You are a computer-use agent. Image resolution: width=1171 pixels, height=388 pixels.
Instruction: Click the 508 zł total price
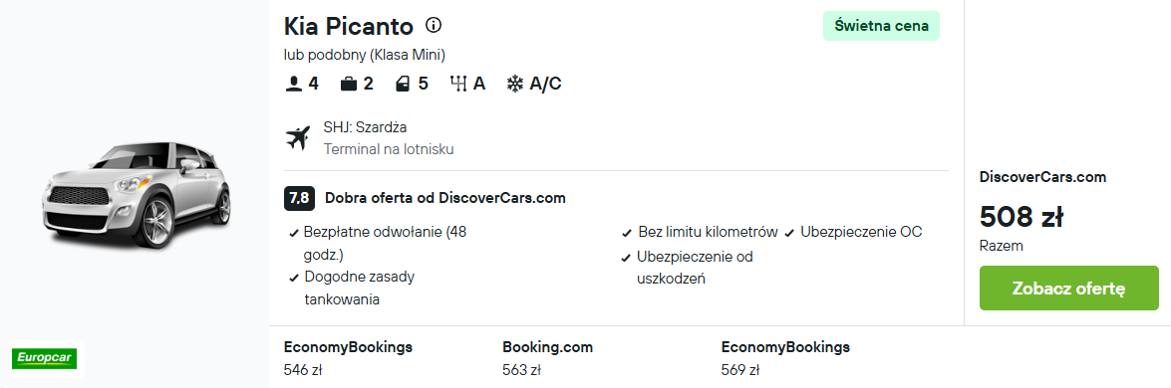(x=1021, y=217)
